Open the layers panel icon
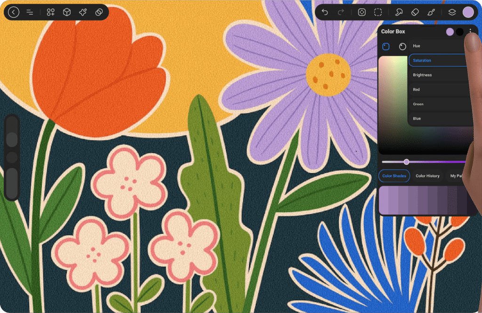This screenshot has width=482, height=313. [x=452, y=12]
